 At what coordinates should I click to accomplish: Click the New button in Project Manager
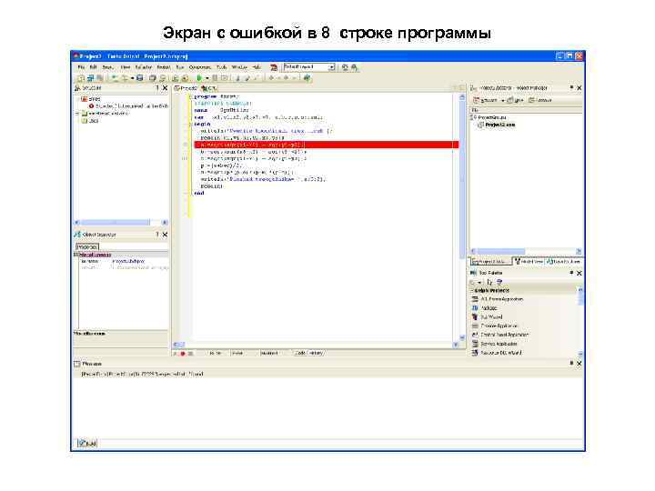(515, 100)
